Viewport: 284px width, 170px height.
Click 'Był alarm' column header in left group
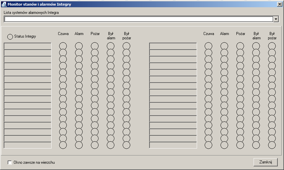pyautogui.click(x=111, y=36)
